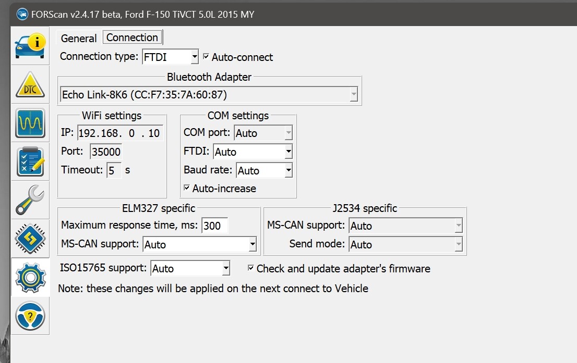Open the Vehicle information section
577x363 pixels.
tap(30, 45)
